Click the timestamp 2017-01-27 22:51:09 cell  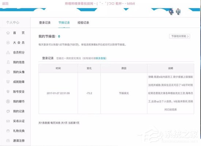58,93
